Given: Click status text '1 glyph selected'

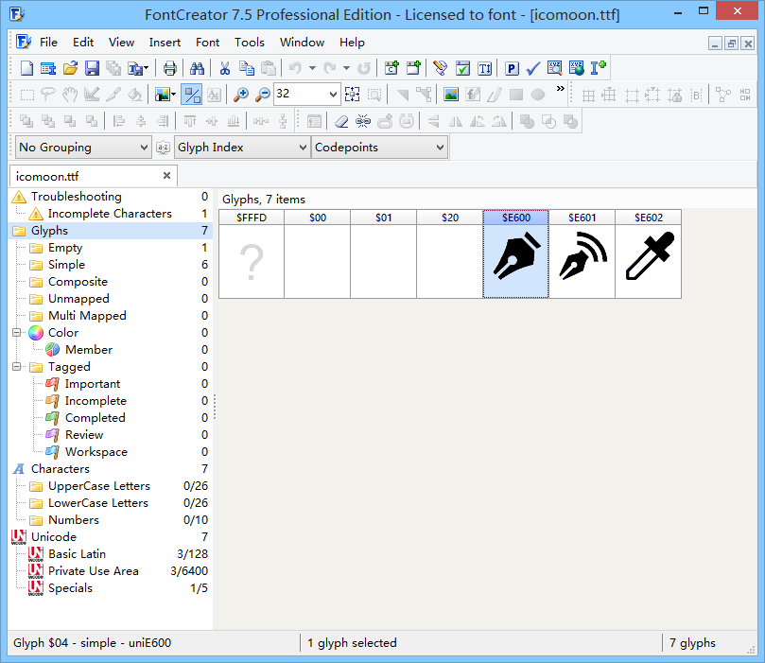Looking at the screenshot, I should [352, 643].
